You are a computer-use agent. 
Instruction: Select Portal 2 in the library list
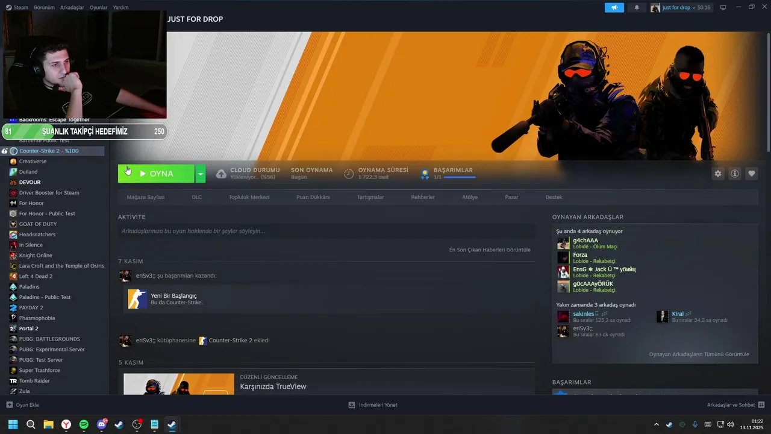click(28, 329)
